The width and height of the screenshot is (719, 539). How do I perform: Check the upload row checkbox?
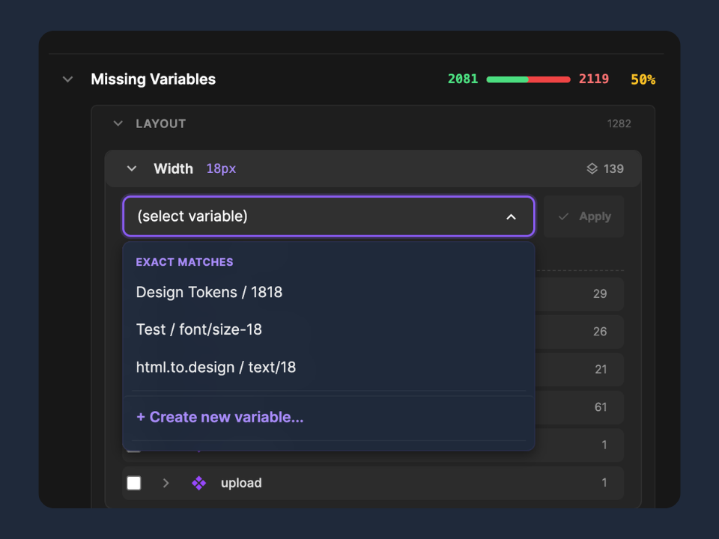point(134,483)
